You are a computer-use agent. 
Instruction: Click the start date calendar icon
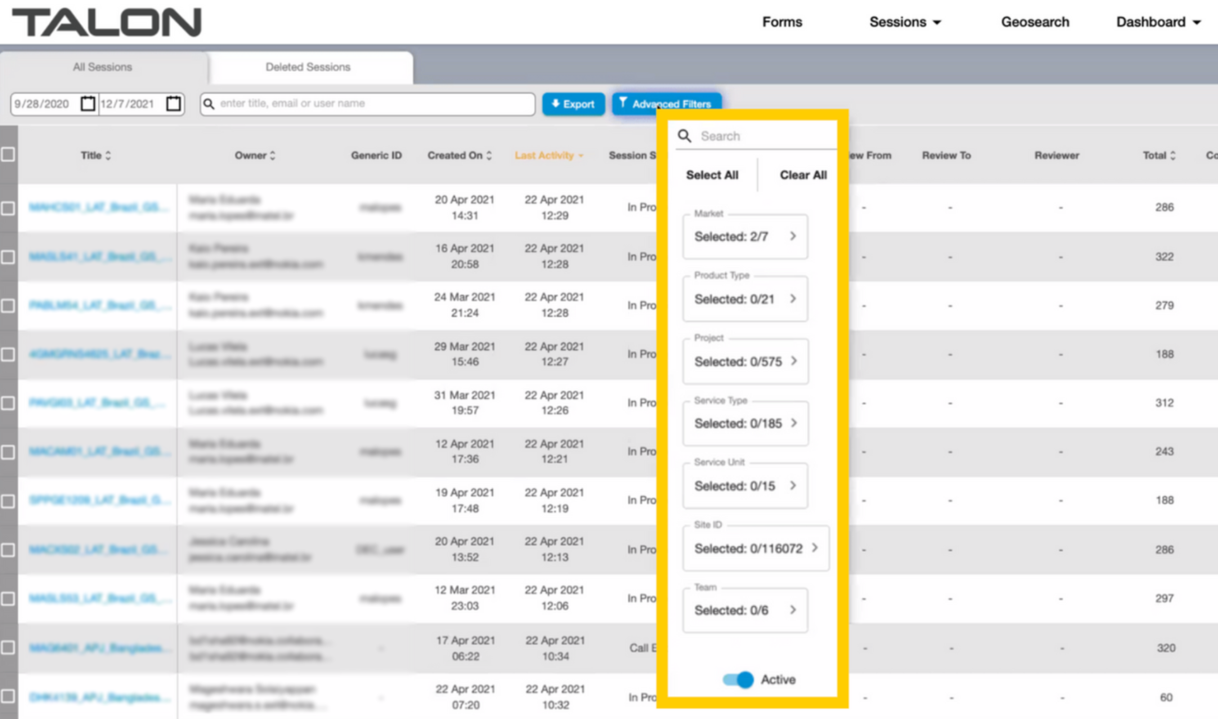(x=88, y=104)
